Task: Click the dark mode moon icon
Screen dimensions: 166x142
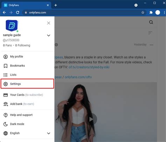Action: tap(6, 124)
